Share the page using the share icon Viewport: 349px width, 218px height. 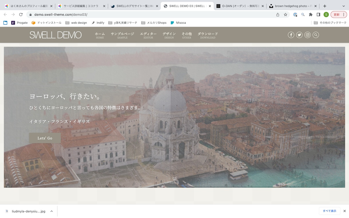[277, 15]
